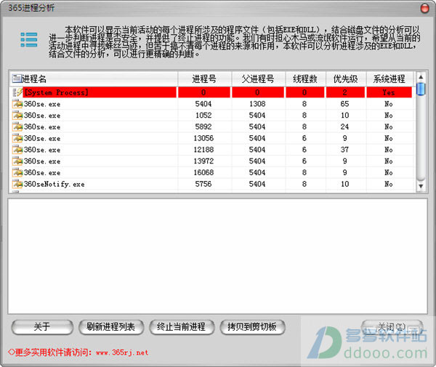Screen dimensions: 436x367
Task: Click icon of 360se.exe with process ID 13056
Action: click(17, 138)
